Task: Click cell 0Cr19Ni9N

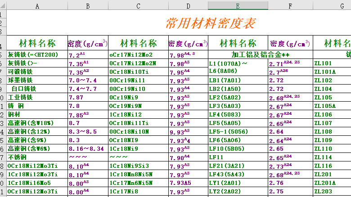Action: (x=138, y=106)
